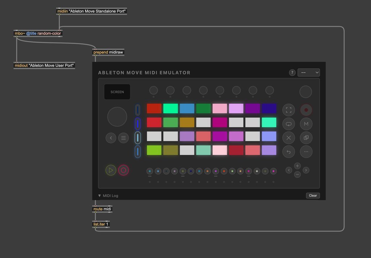Tap the mint green pad in top row

pos(170,108)
